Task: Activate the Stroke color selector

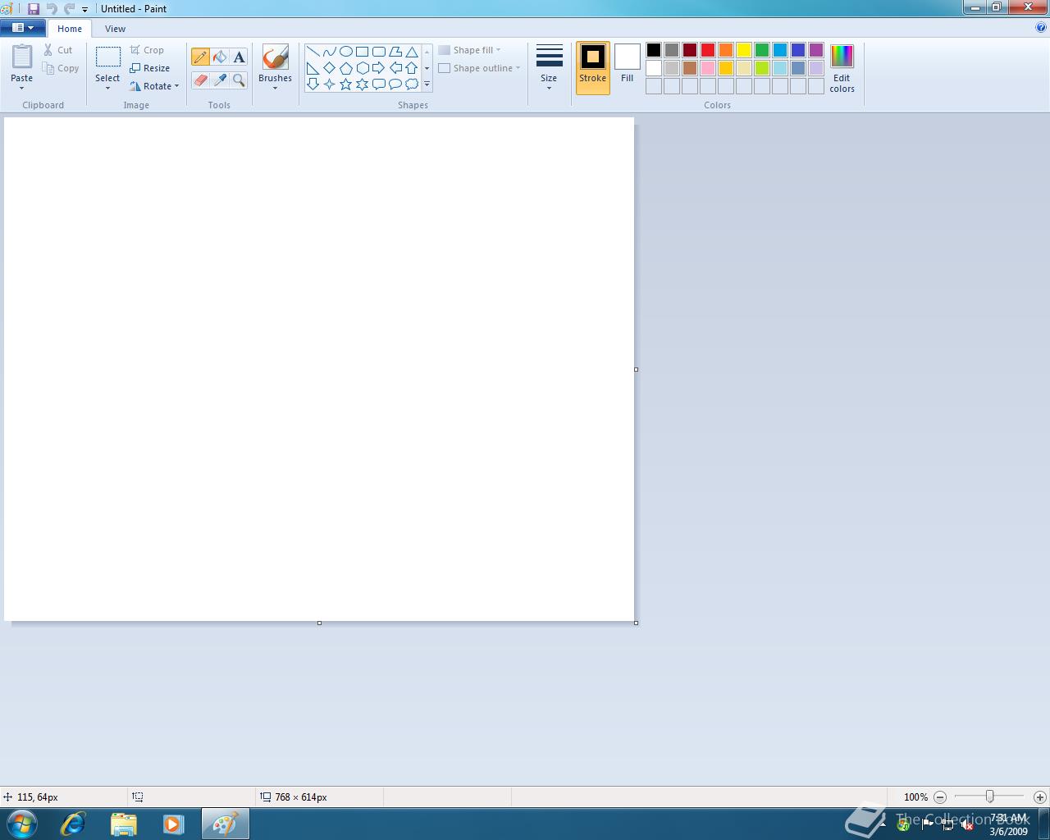Action: click(x=592, y=68)
